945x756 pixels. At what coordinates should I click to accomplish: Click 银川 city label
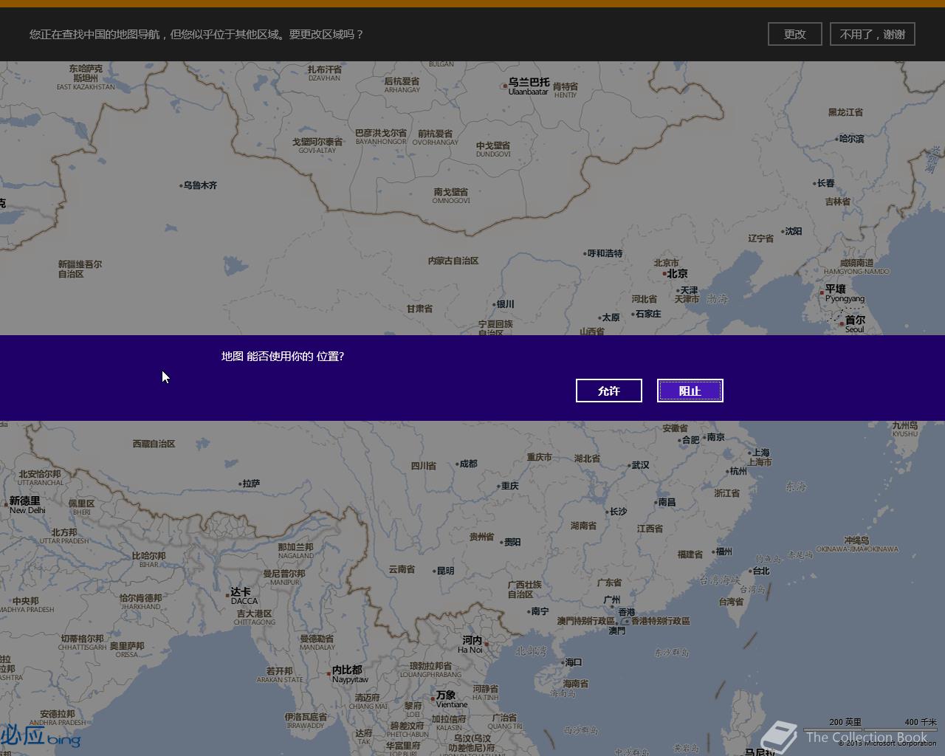pos(505,304)
